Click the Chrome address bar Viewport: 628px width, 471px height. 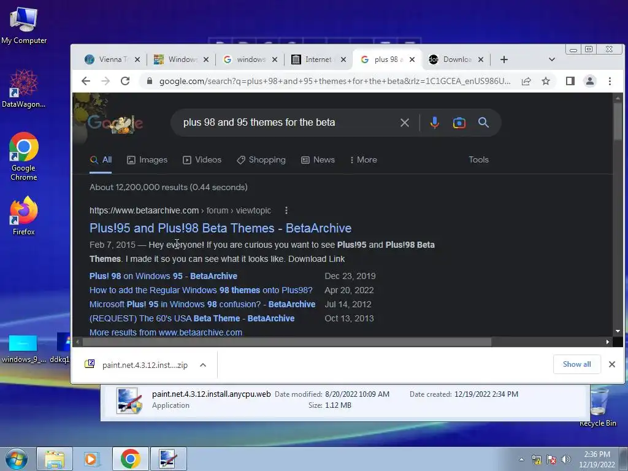pyautogui.click(x=334, y=82)
